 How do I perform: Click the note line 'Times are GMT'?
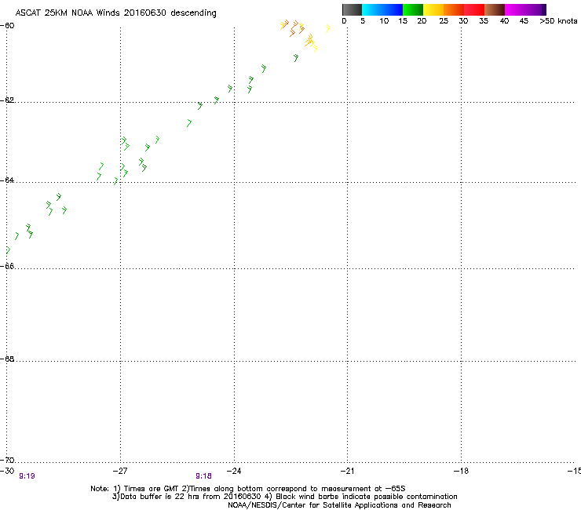tap(151, 489)
